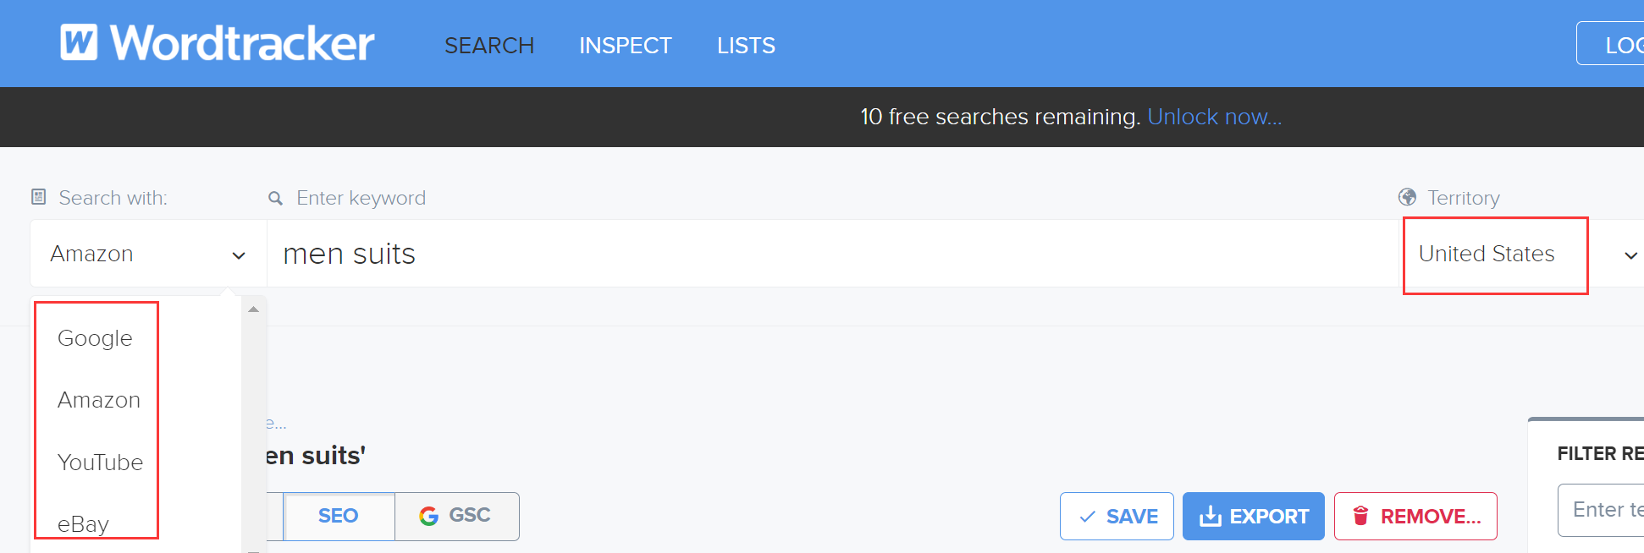Click the magnifier icon beside Enter keyword
This screenshot has width=1644, height=553.
click(x=275, y=199)
